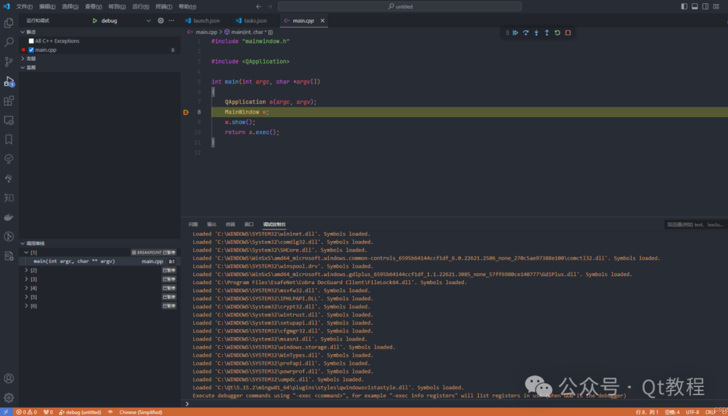
Task: Open the Source Control view
Action: click(x=9, y=62)
